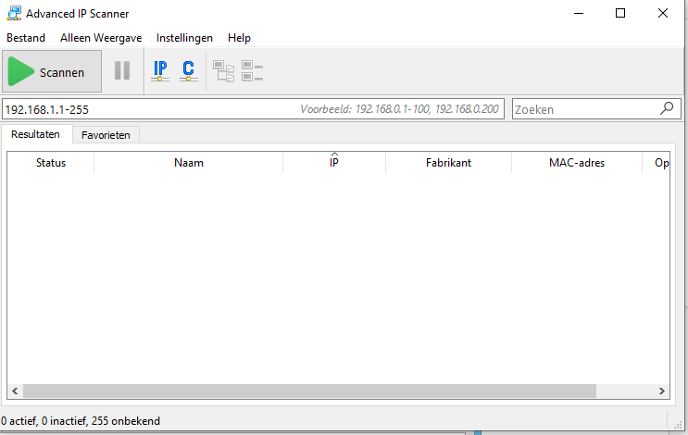Click the collapse all list icon

252,71
